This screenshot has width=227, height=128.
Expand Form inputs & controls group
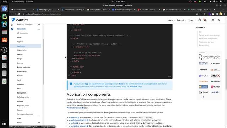point(39,114)
